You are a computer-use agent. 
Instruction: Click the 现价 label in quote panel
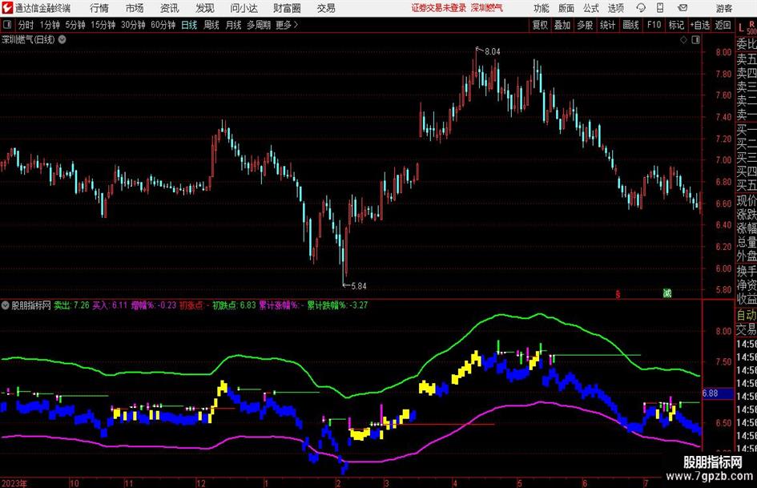(x=747, y=200)
